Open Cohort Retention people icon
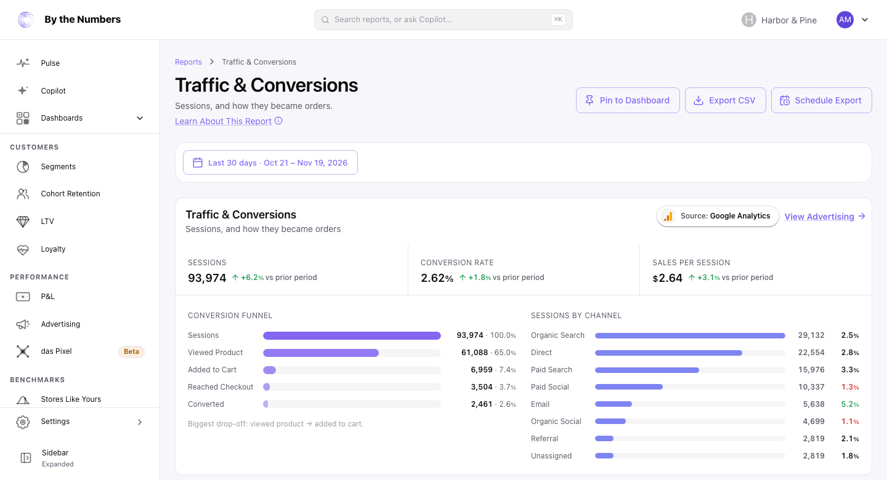Screen dimensions: 887x480 click(23, 194)
